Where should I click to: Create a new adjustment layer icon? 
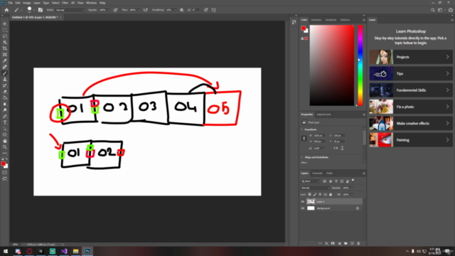pyautogui.click(x=339, y=243)
